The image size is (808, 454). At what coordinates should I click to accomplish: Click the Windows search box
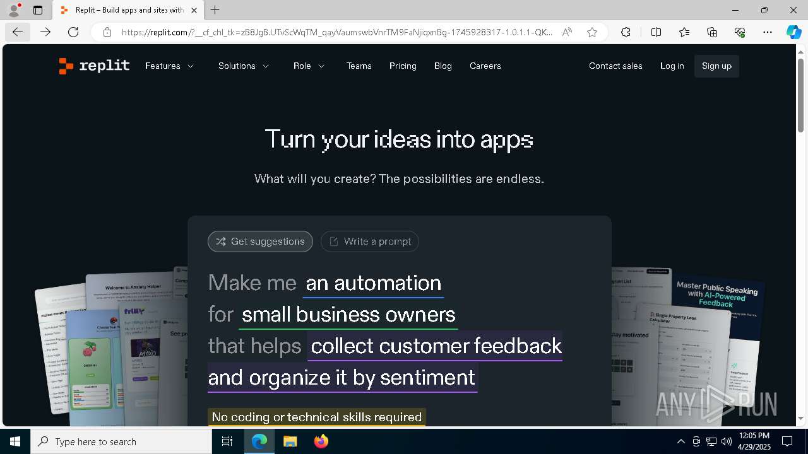(121, 441)
